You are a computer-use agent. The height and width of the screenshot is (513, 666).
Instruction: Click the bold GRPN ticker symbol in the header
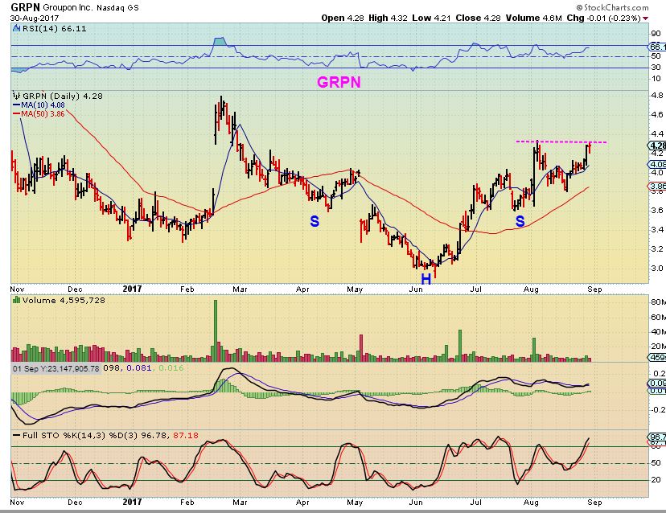pos(25,7)
